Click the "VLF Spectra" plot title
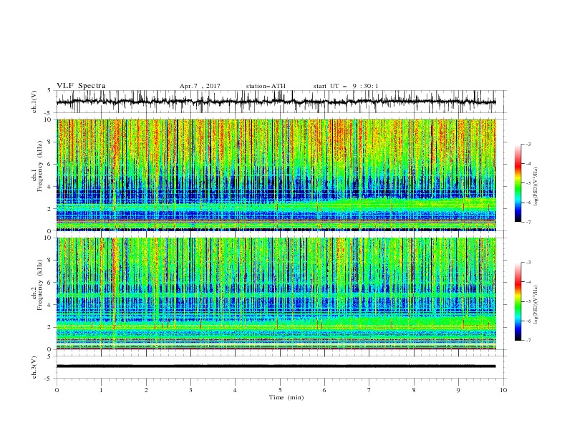The height and width of the screenshot is (438, 567). coord(81,86)
